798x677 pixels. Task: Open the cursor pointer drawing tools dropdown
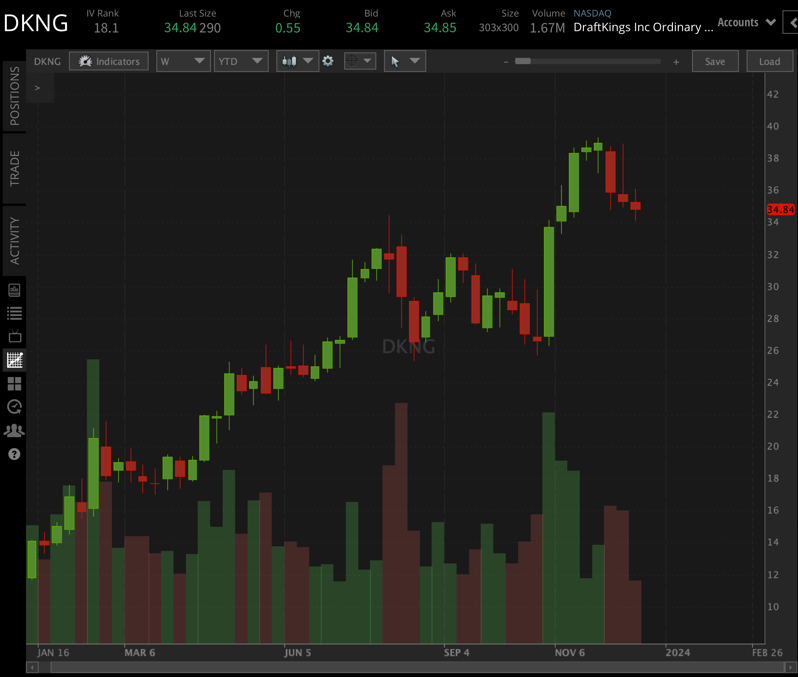[x=405, y=61]
